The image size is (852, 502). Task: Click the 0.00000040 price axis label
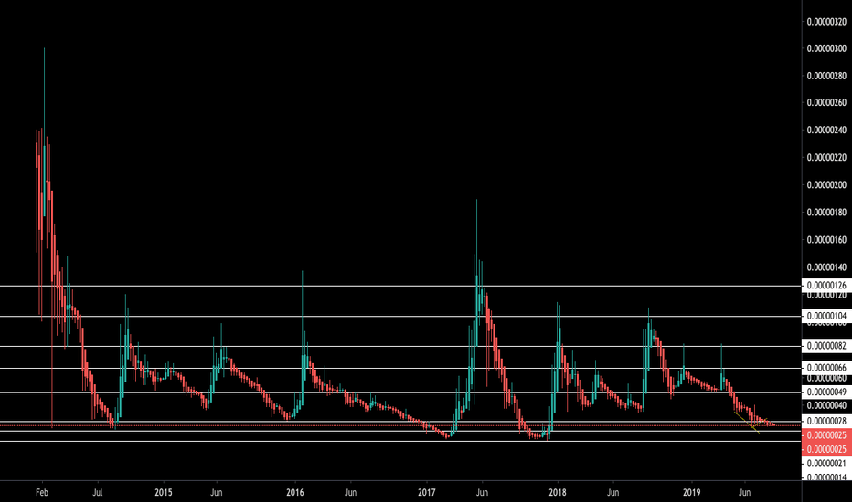pos(826,406)
